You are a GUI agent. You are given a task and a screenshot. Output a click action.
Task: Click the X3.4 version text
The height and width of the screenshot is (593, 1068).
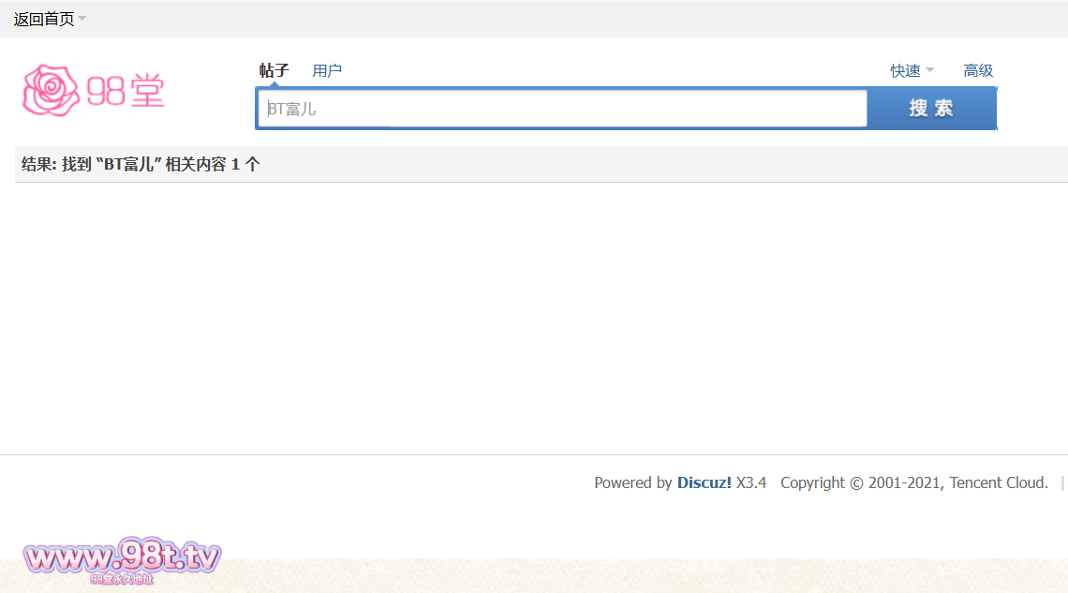point(751,482)
